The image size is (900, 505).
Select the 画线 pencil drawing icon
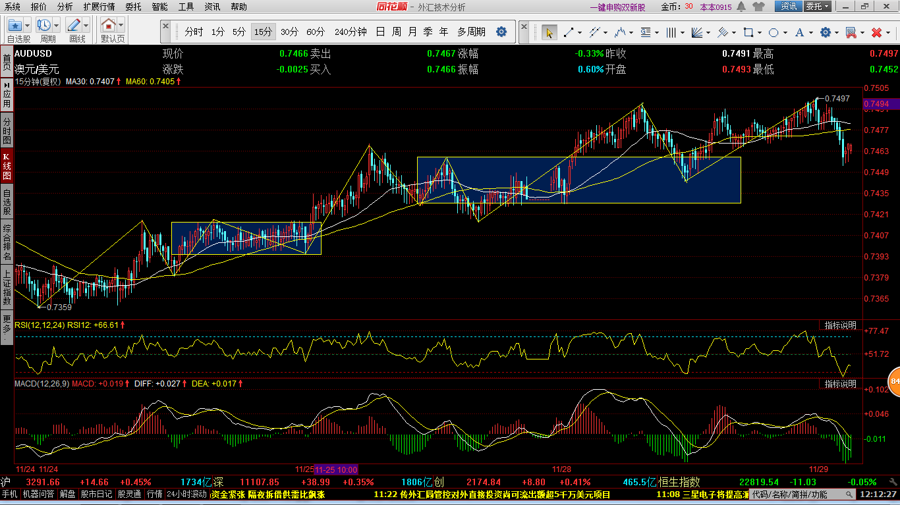tap(74, 25)
